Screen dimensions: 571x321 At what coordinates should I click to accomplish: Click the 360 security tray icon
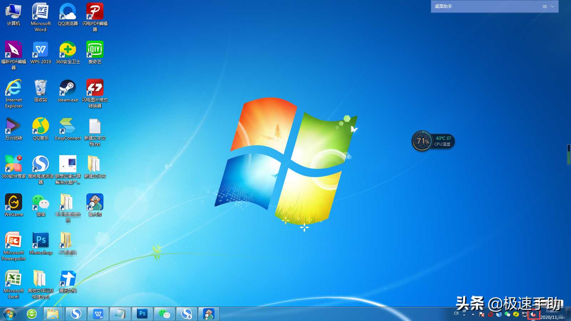(x=516, y=314)
